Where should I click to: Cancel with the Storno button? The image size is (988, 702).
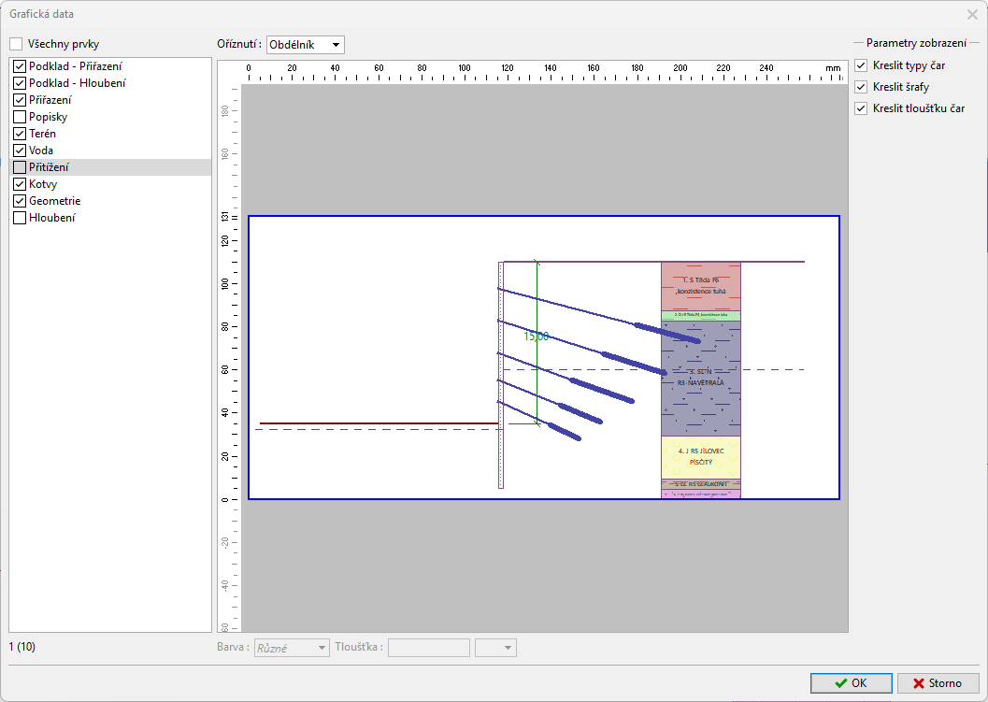pyautogui.click(x=938, y=683)
